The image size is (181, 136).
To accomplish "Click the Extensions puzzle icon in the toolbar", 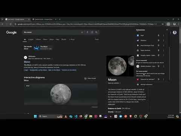I will (x=168, y=24).
